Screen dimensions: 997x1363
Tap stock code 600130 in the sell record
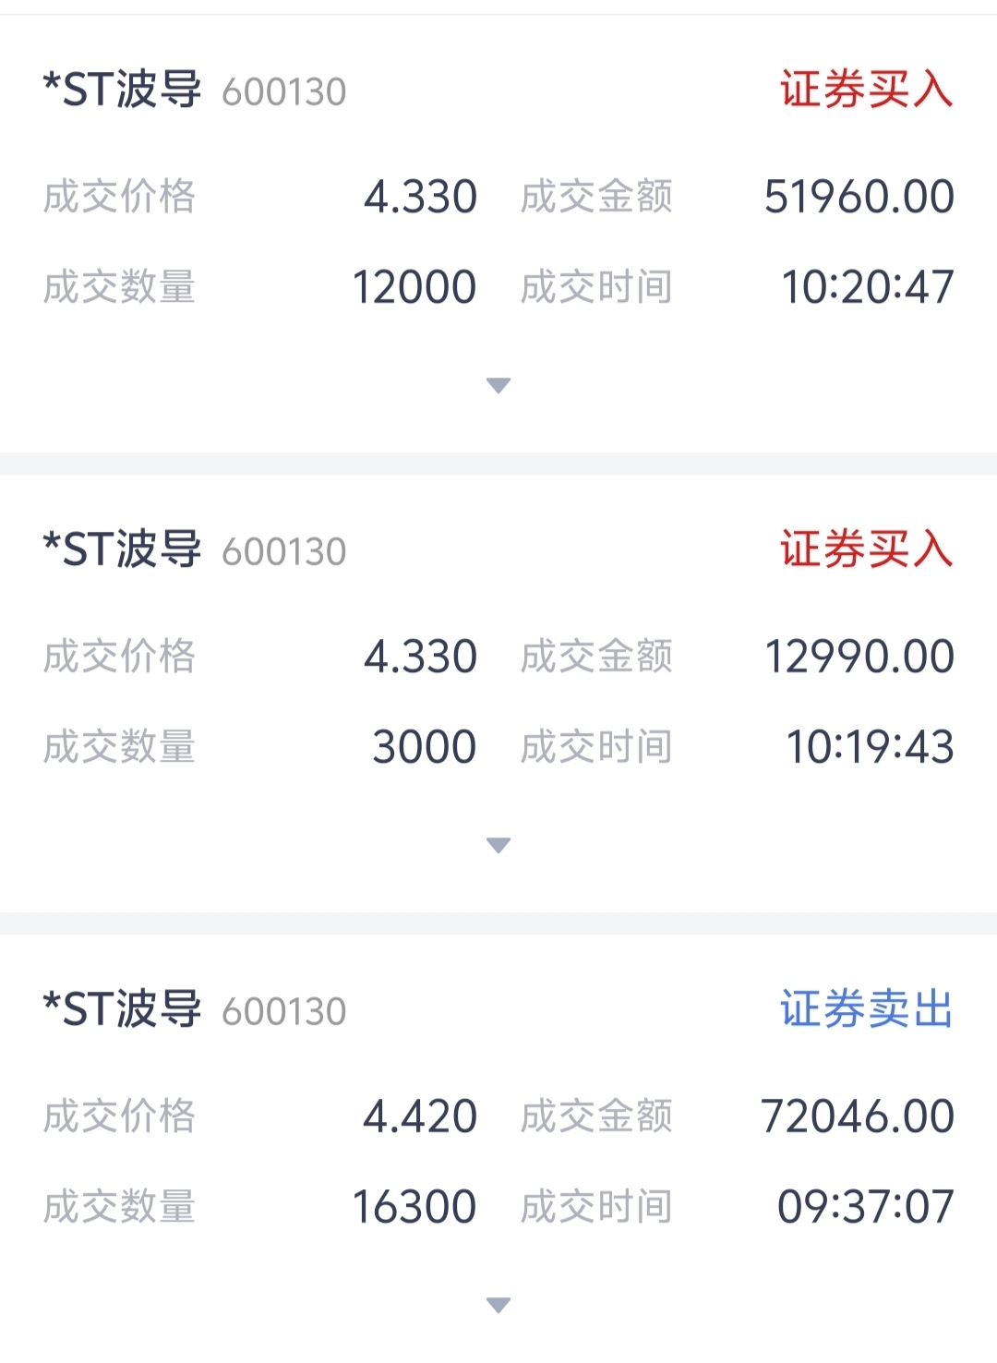284,1012
